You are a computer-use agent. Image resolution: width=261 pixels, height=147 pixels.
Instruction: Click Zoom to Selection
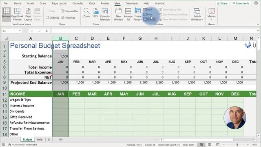(x=105, y=14)
